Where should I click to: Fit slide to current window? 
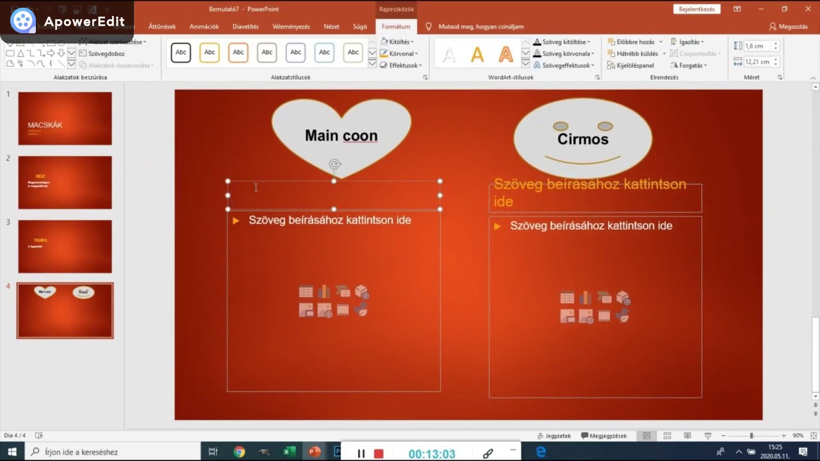[x=814, y=435]
